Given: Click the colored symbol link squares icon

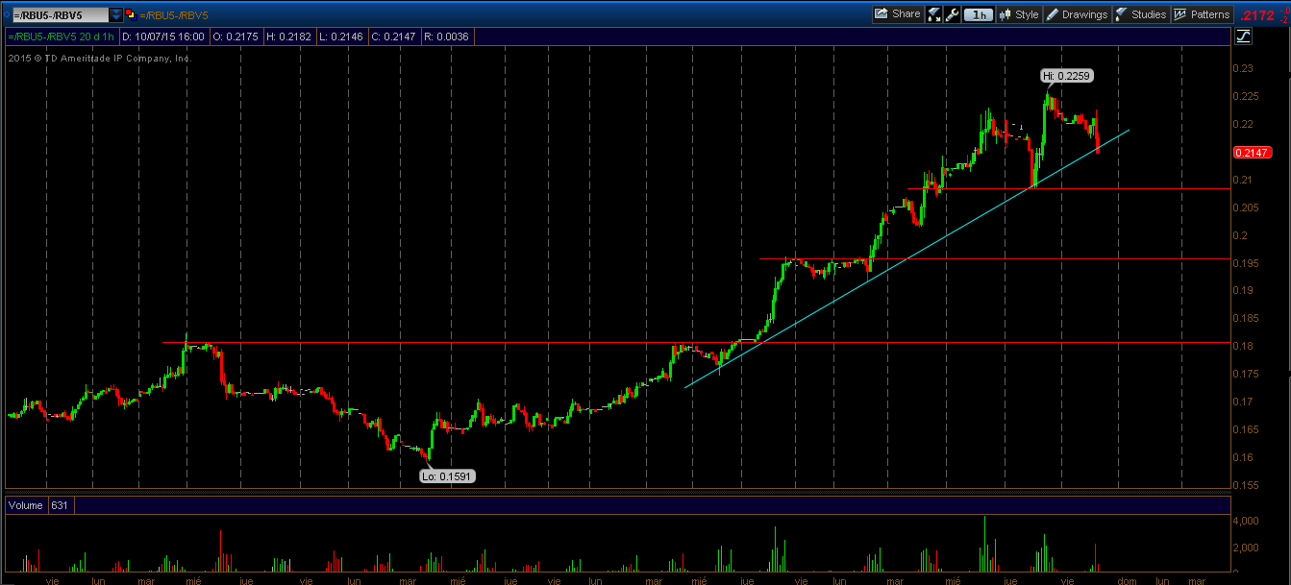Looking at the screenshot, I should [131, 14].
